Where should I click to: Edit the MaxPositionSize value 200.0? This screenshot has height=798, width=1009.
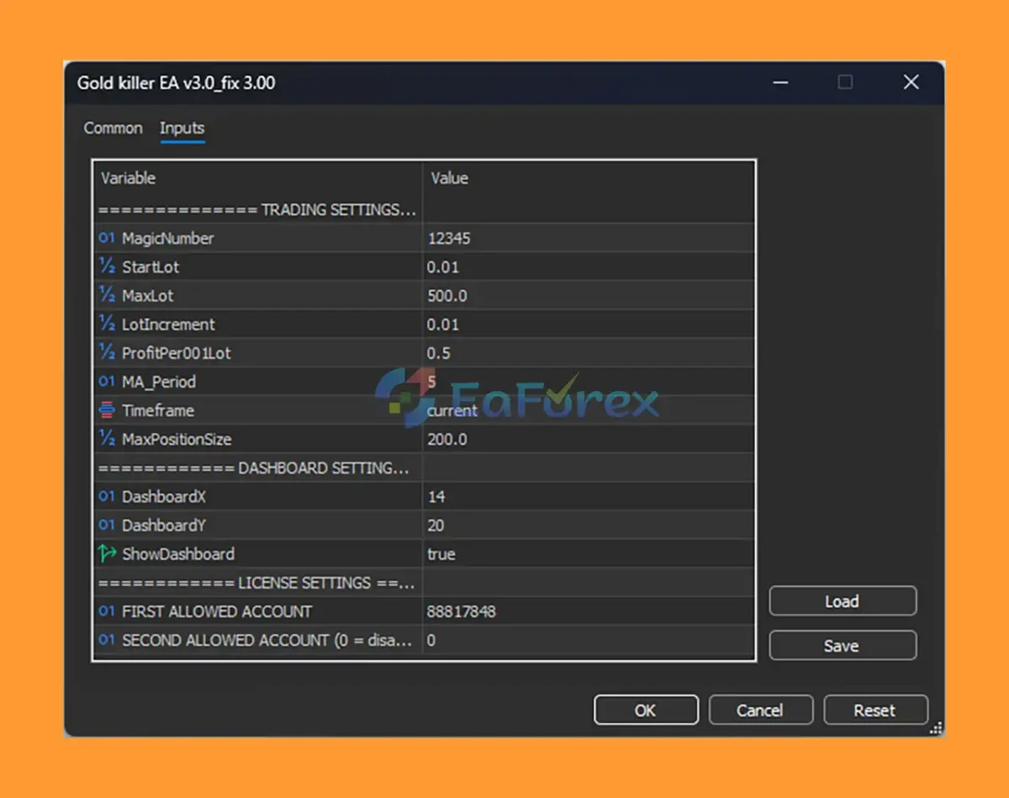pos(587,439)
